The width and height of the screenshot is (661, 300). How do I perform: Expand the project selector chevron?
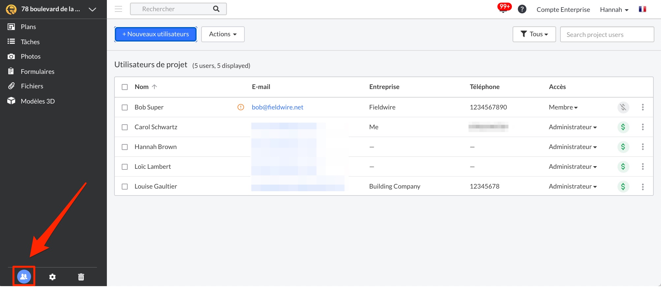92,9
